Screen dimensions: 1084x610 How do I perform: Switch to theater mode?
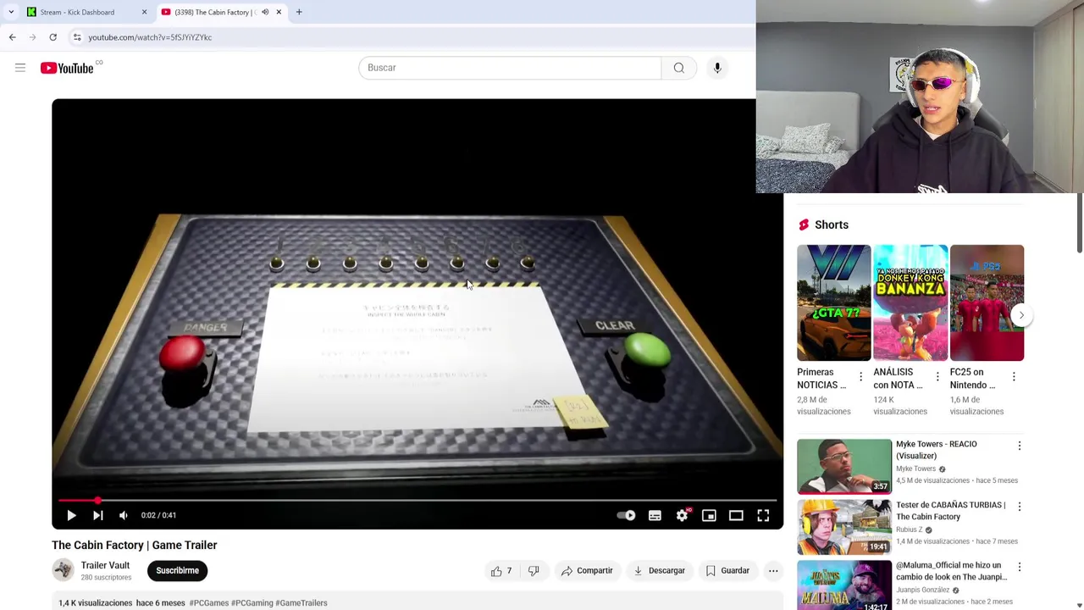736,515
